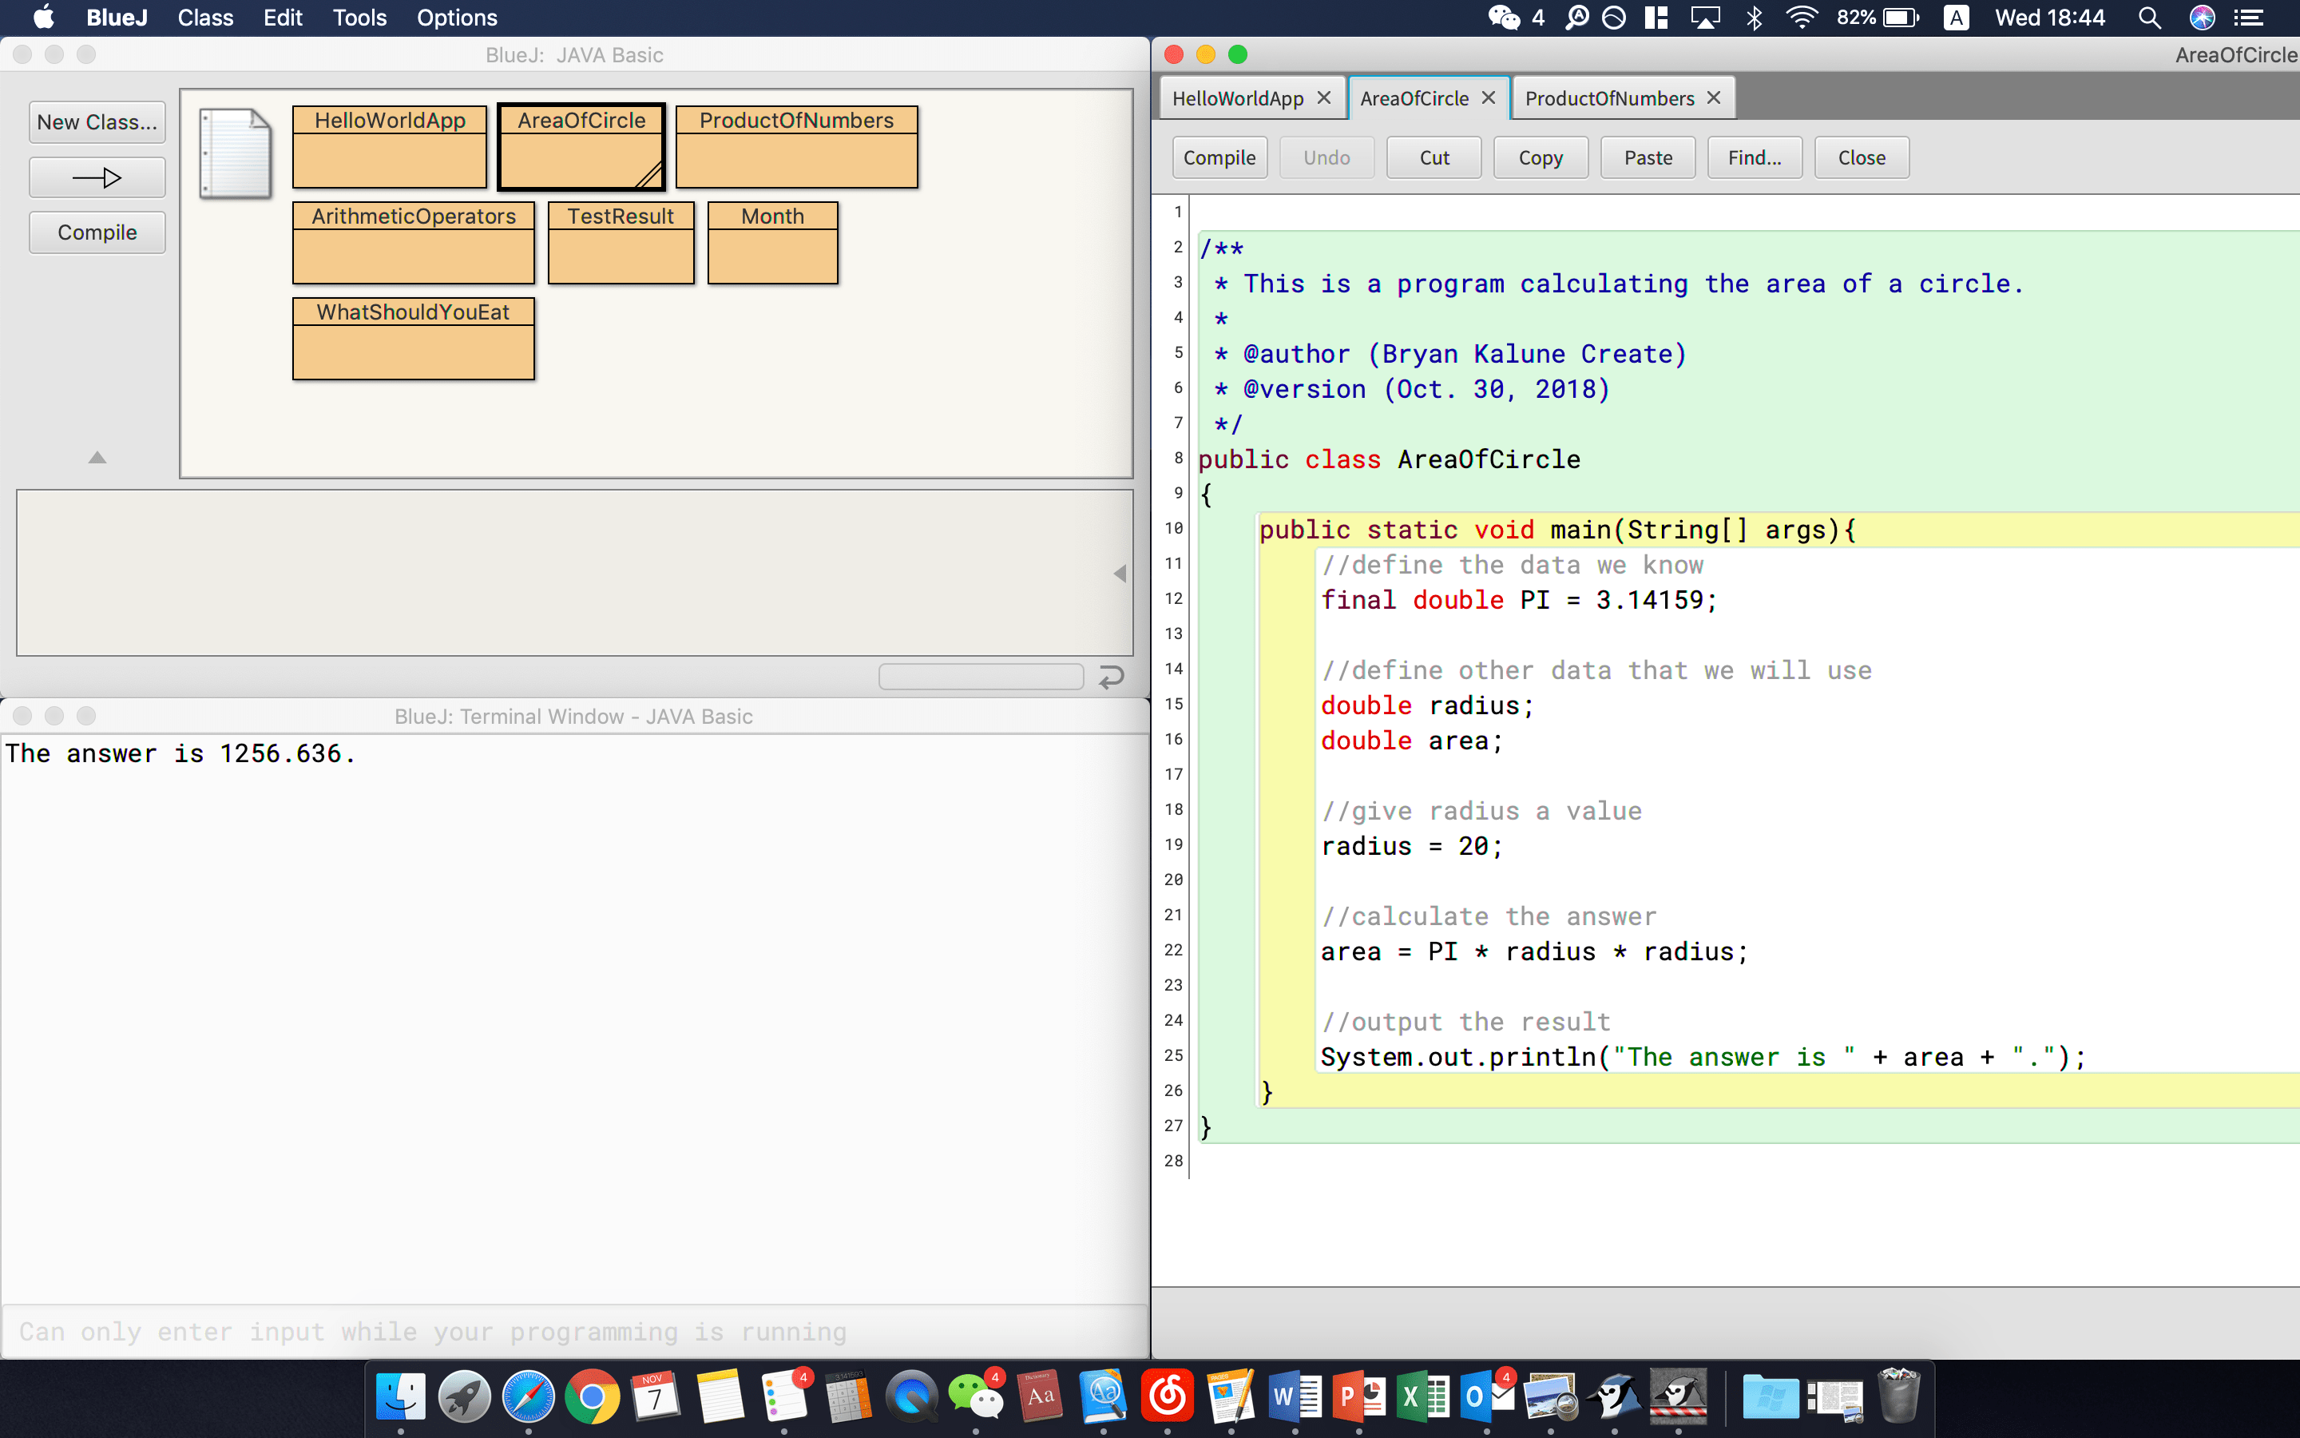Open Microsoft Word in the dock
Image resolution: width=2300 pixels, height=1438 pixels.
pyautogui.click(x=1295, y=1396)
